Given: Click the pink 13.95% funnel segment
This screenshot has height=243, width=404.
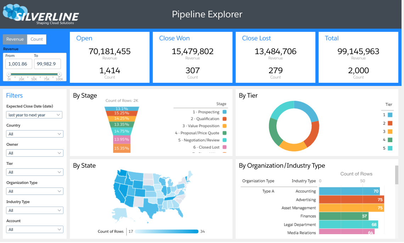Looking at the screenshot, I should point(122,140).
